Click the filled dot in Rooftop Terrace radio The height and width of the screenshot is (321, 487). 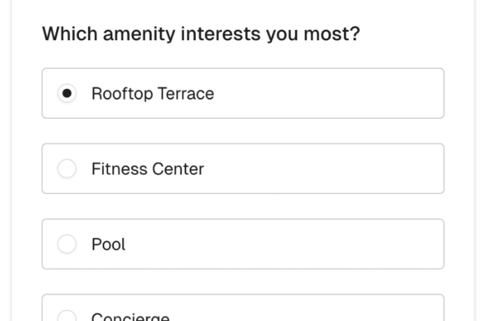[67, 93]
